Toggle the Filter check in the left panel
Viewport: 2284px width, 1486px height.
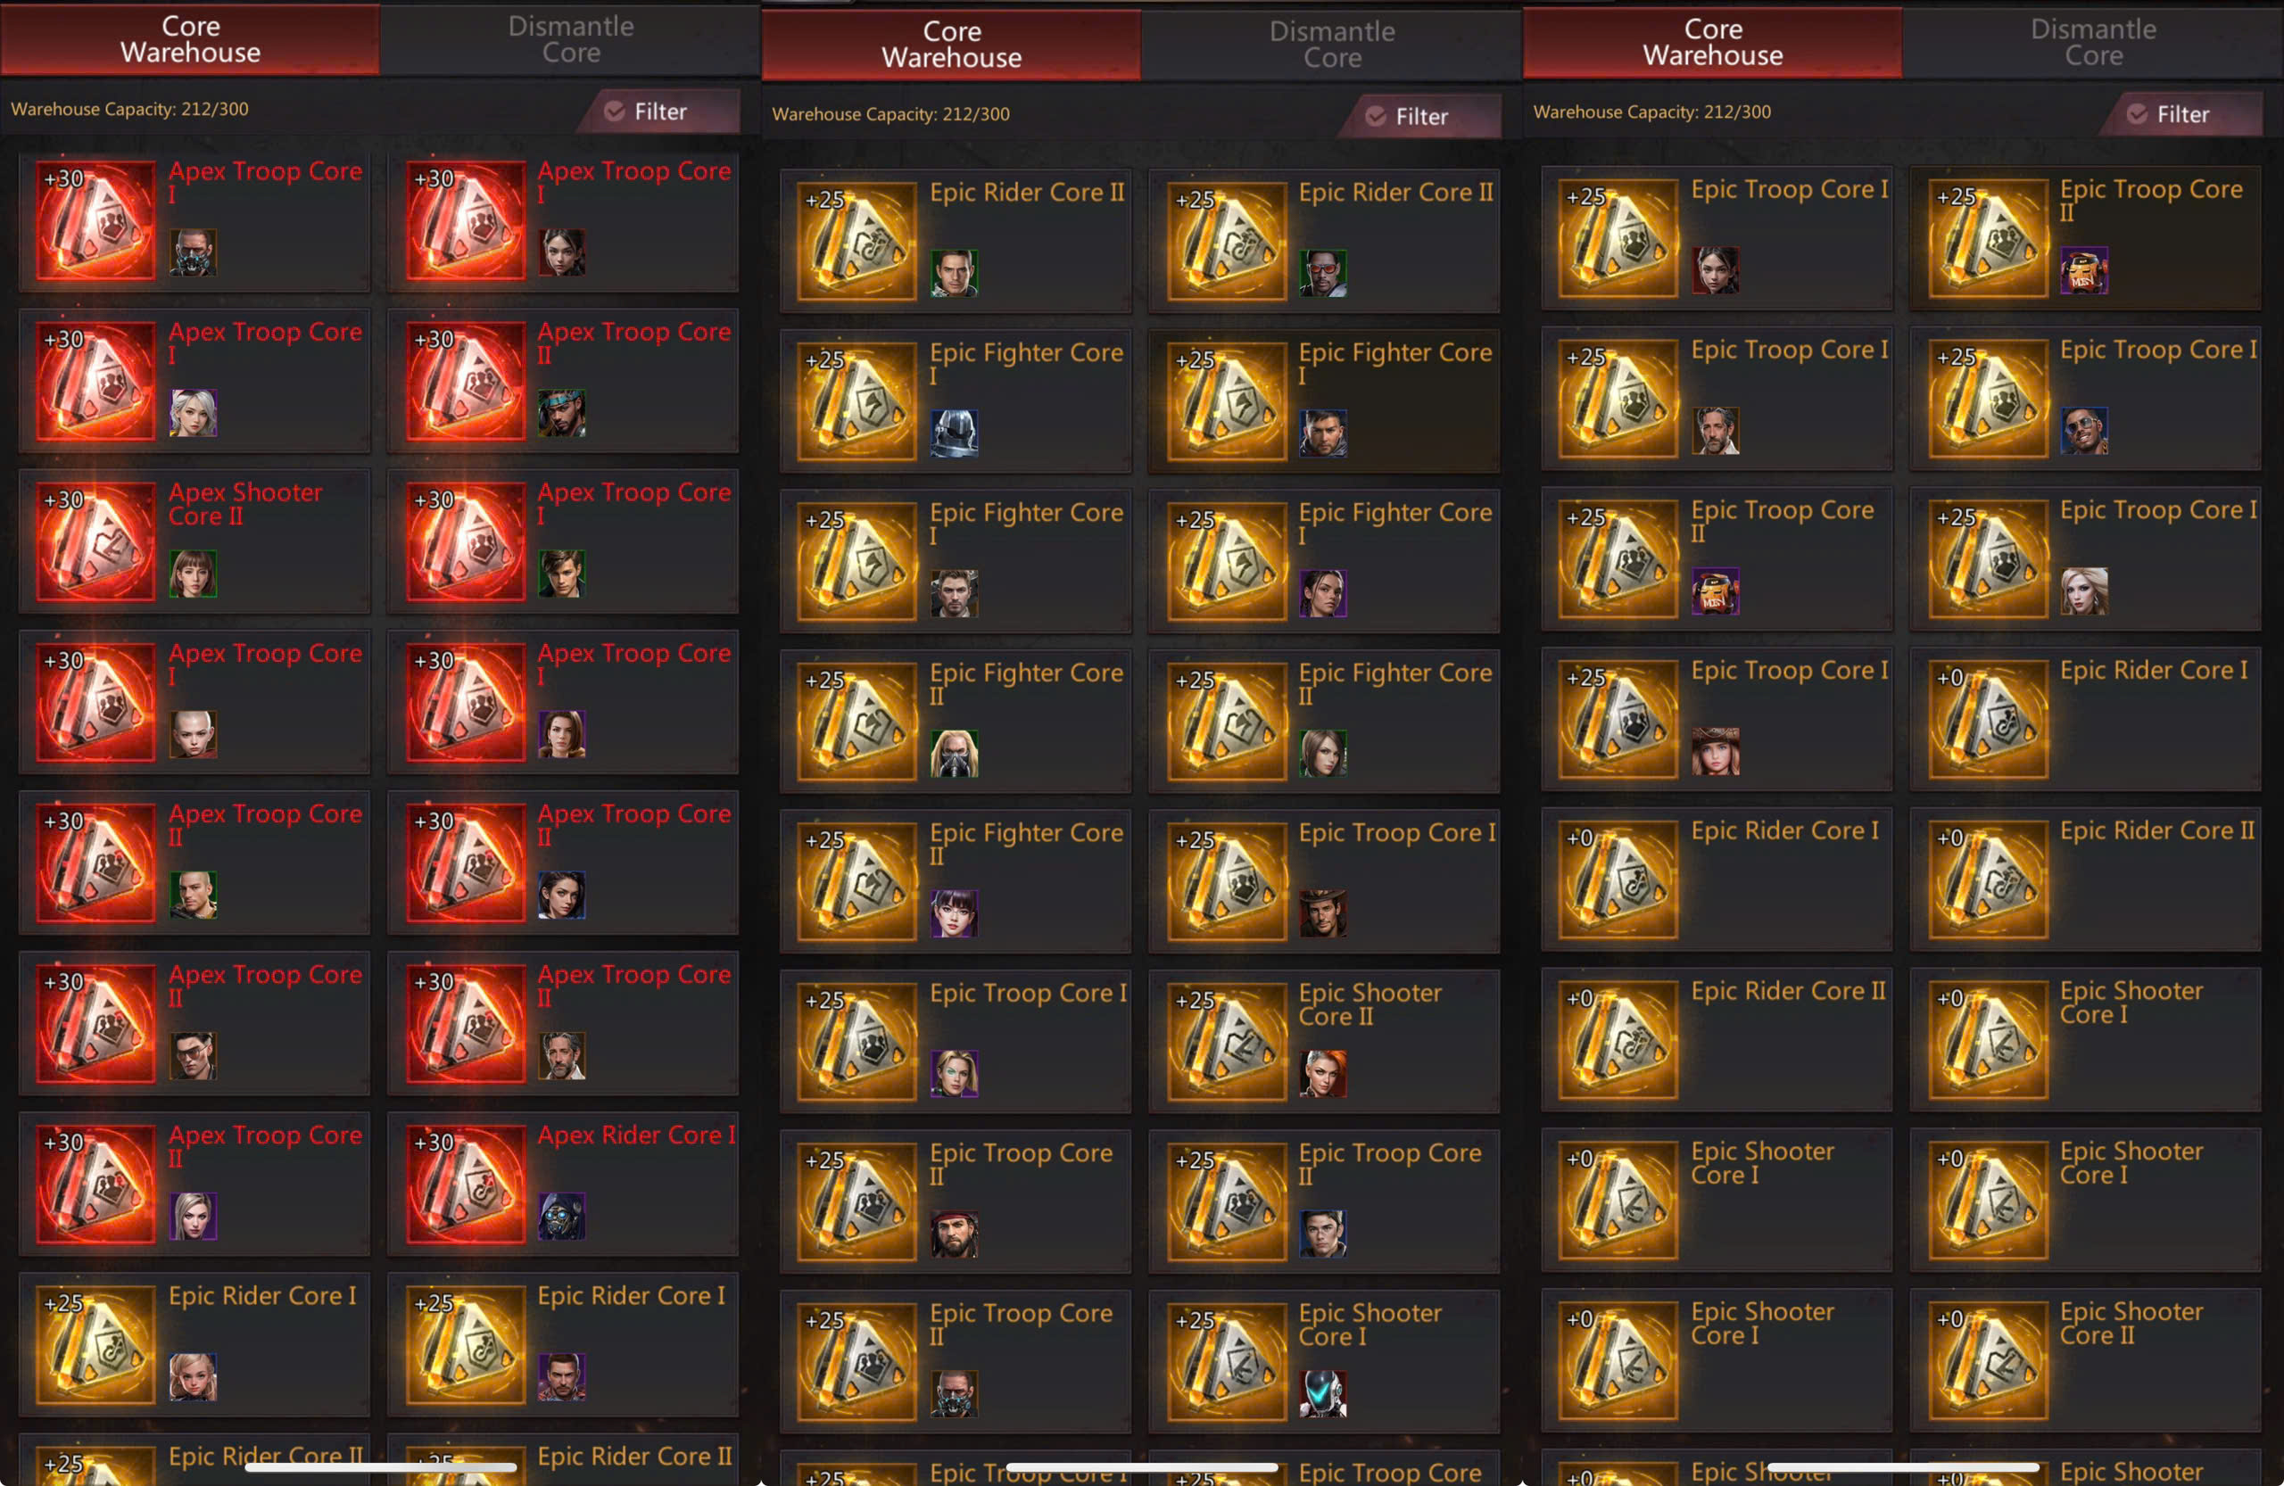point(614,111)
